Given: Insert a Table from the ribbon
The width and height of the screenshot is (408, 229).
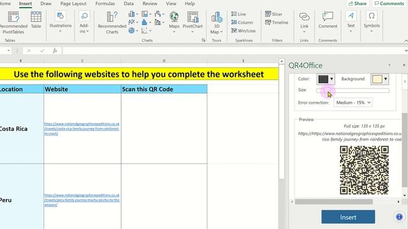Looking at the screenshot, I should click(36, 20).
